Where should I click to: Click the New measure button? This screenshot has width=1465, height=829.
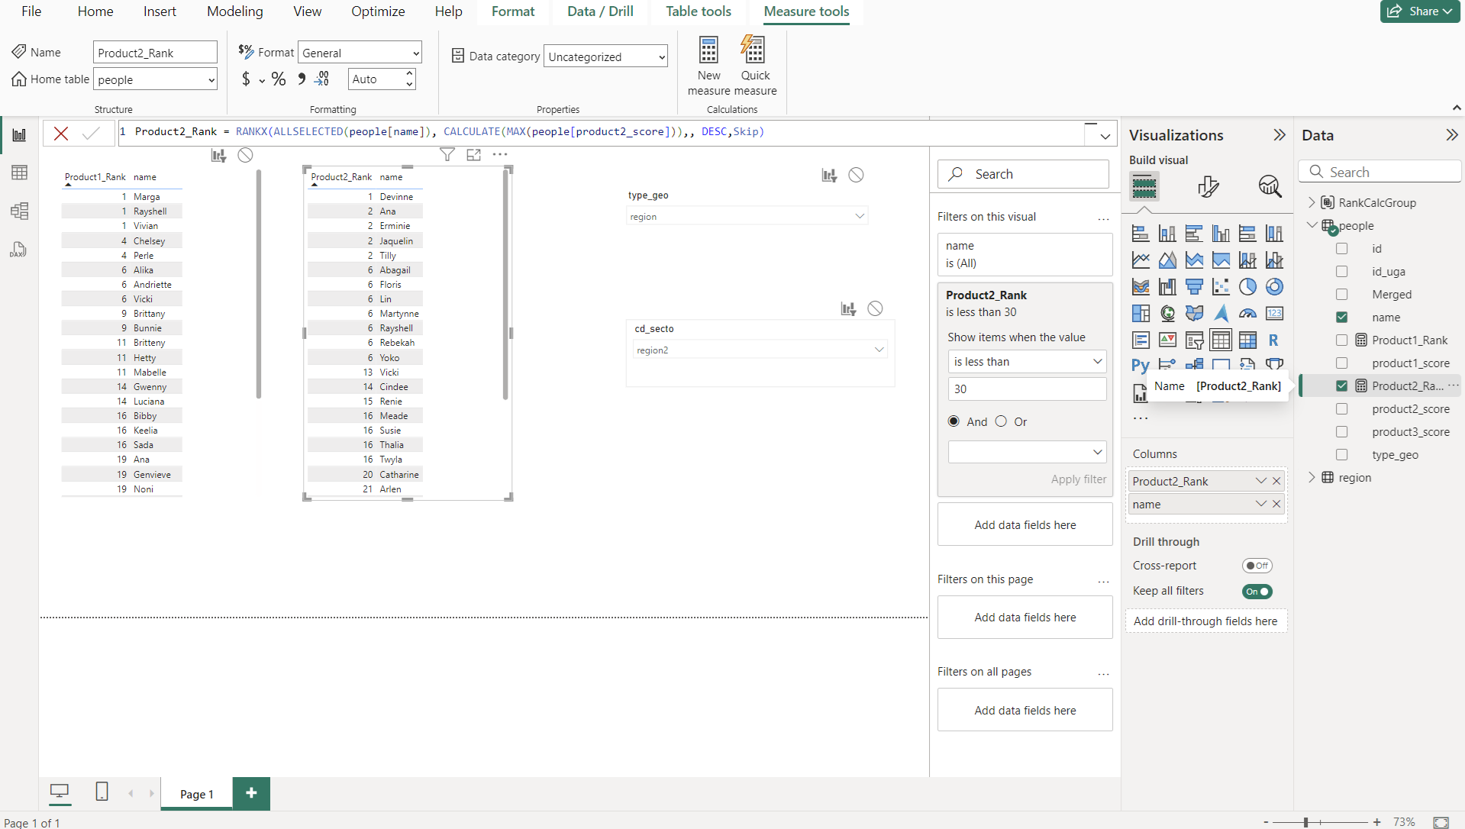click(708, 66)
